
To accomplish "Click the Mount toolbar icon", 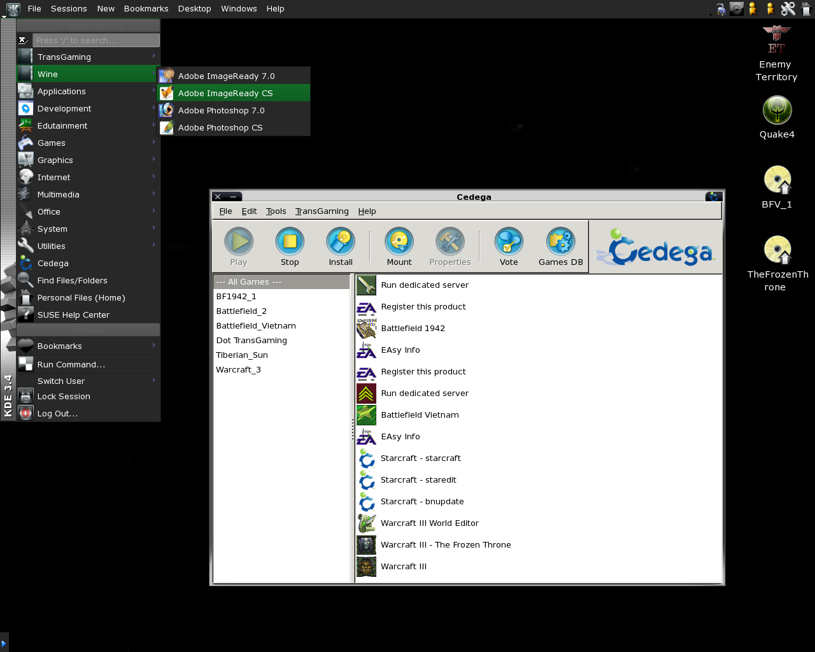I will pyautogui.click(x=399, y=247).
